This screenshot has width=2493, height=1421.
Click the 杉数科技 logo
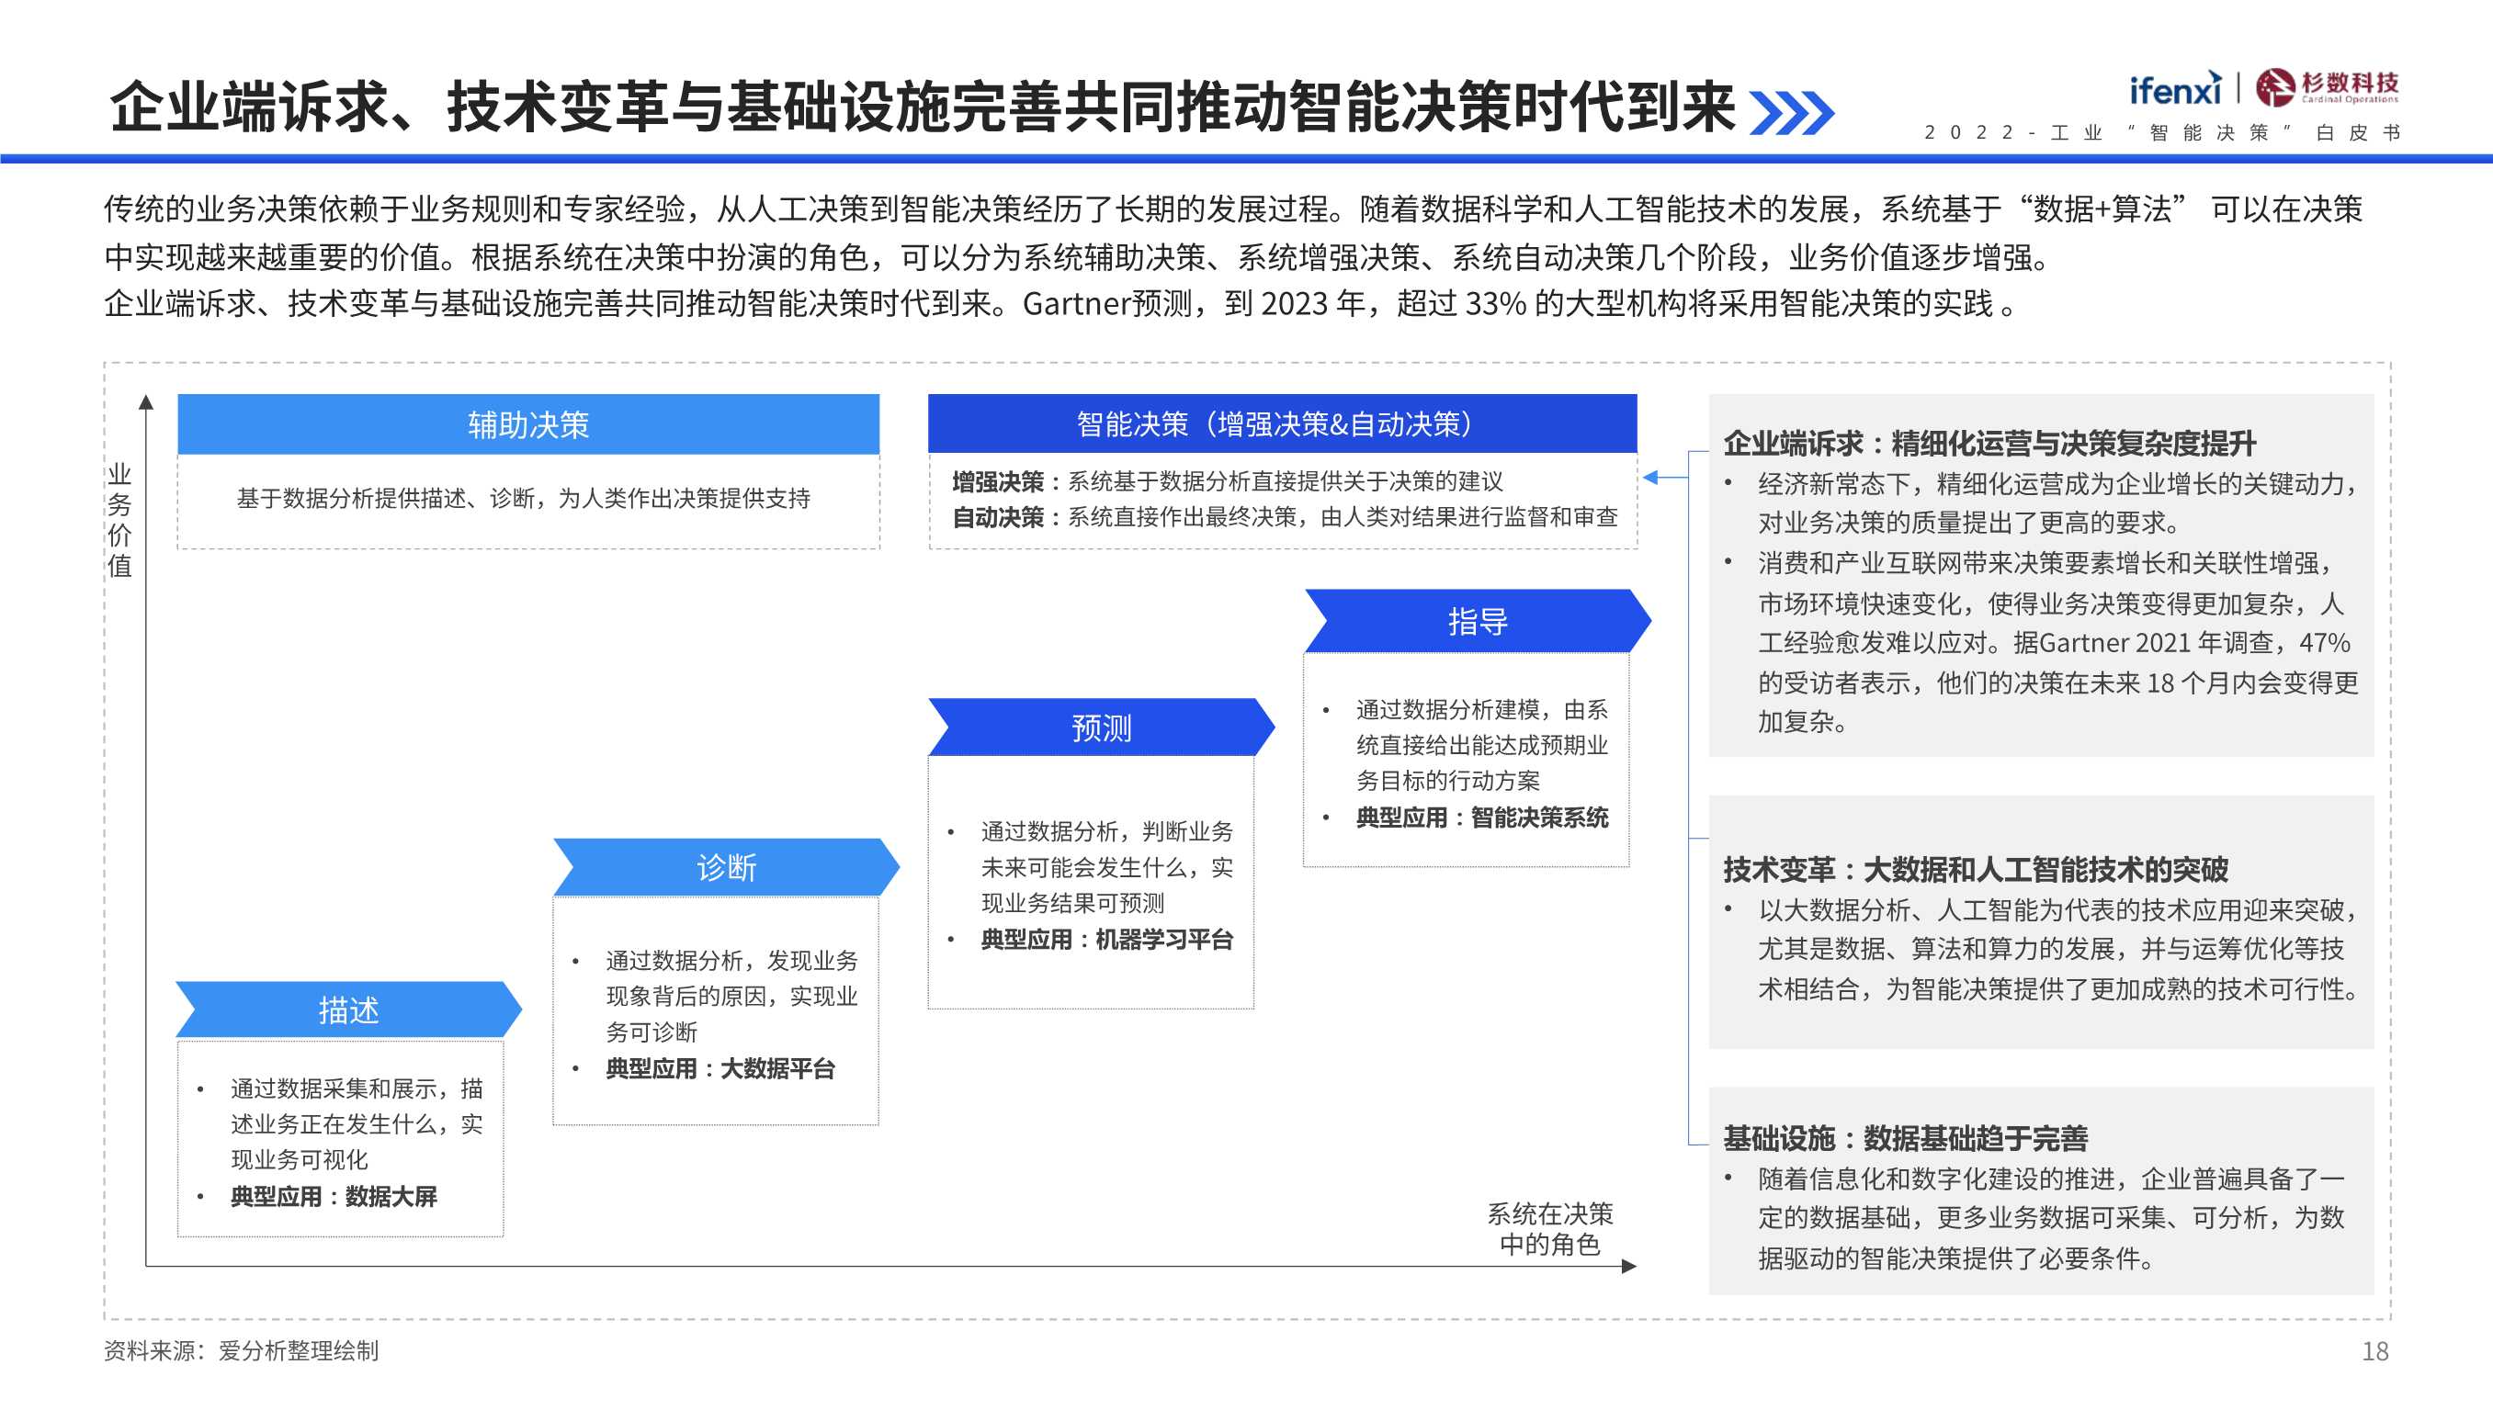(x=2327, y=87)
